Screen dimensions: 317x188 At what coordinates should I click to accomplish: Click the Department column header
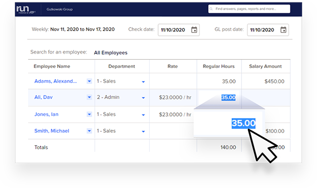(x=122, y=66)
